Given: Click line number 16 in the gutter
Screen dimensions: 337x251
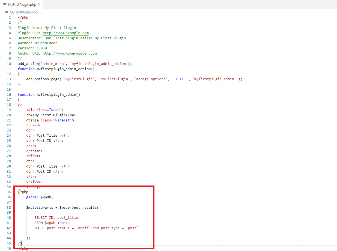Looking at the screenshot, I should [10, 94].
